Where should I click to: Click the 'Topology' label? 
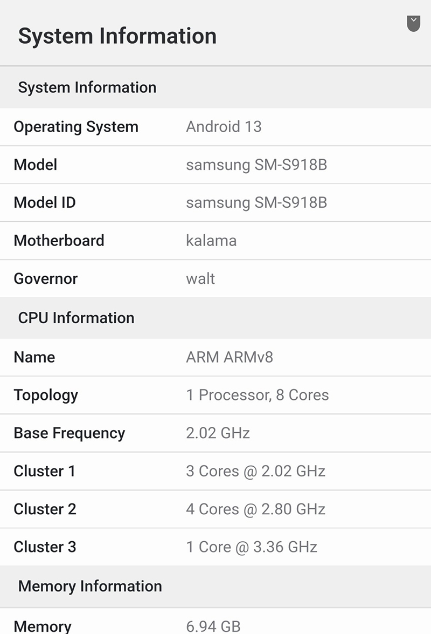[46, 396]
